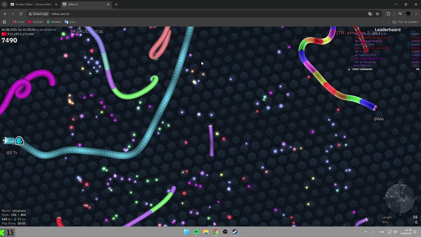
Task: Open the Chrome three-dot menu
Action: click(x=416, y=14)
